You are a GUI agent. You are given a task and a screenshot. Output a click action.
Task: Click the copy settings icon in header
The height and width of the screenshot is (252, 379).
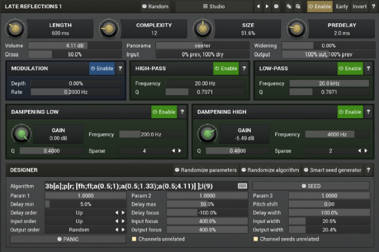click(289, 6)
